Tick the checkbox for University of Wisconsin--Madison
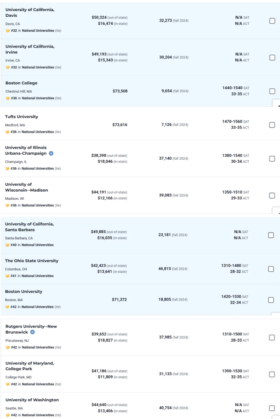This screenshot has height=419, width=280. pyautogui.click(x=272, y=196)
